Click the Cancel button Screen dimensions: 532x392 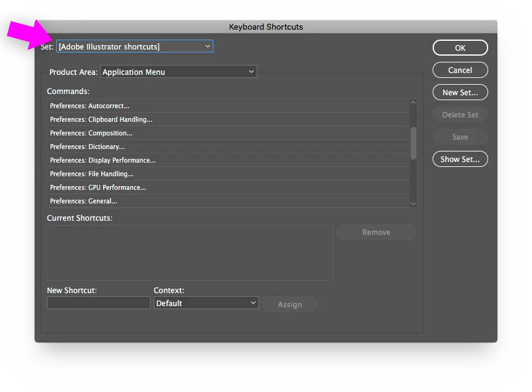tap(460, 70)
